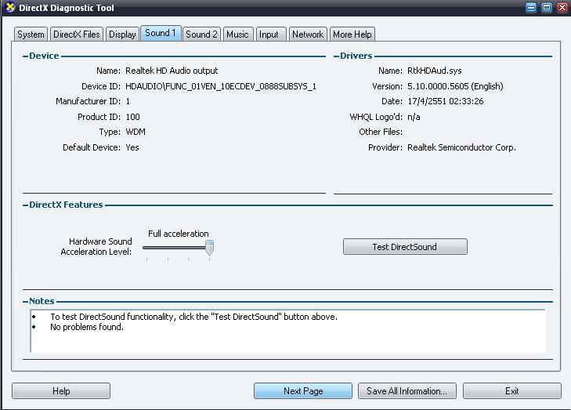Switch to the Sound 2 tab
The width and height of the screenshot is (571, 410).
tap(201, 34)
